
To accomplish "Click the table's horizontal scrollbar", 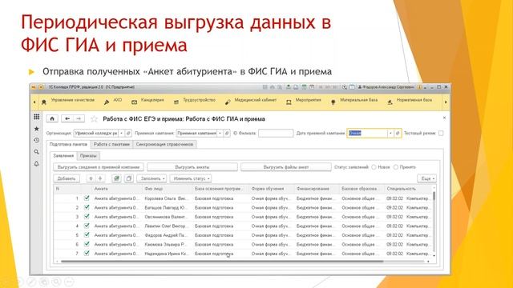I will [222, 262].
